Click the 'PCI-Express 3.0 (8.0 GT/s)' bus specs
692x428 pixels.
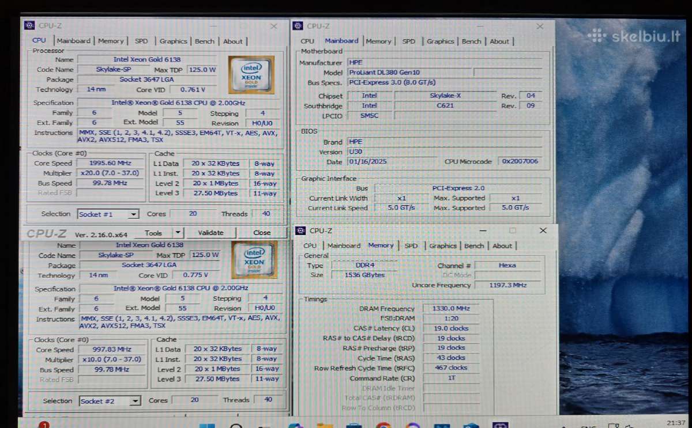tap(444, 83)
